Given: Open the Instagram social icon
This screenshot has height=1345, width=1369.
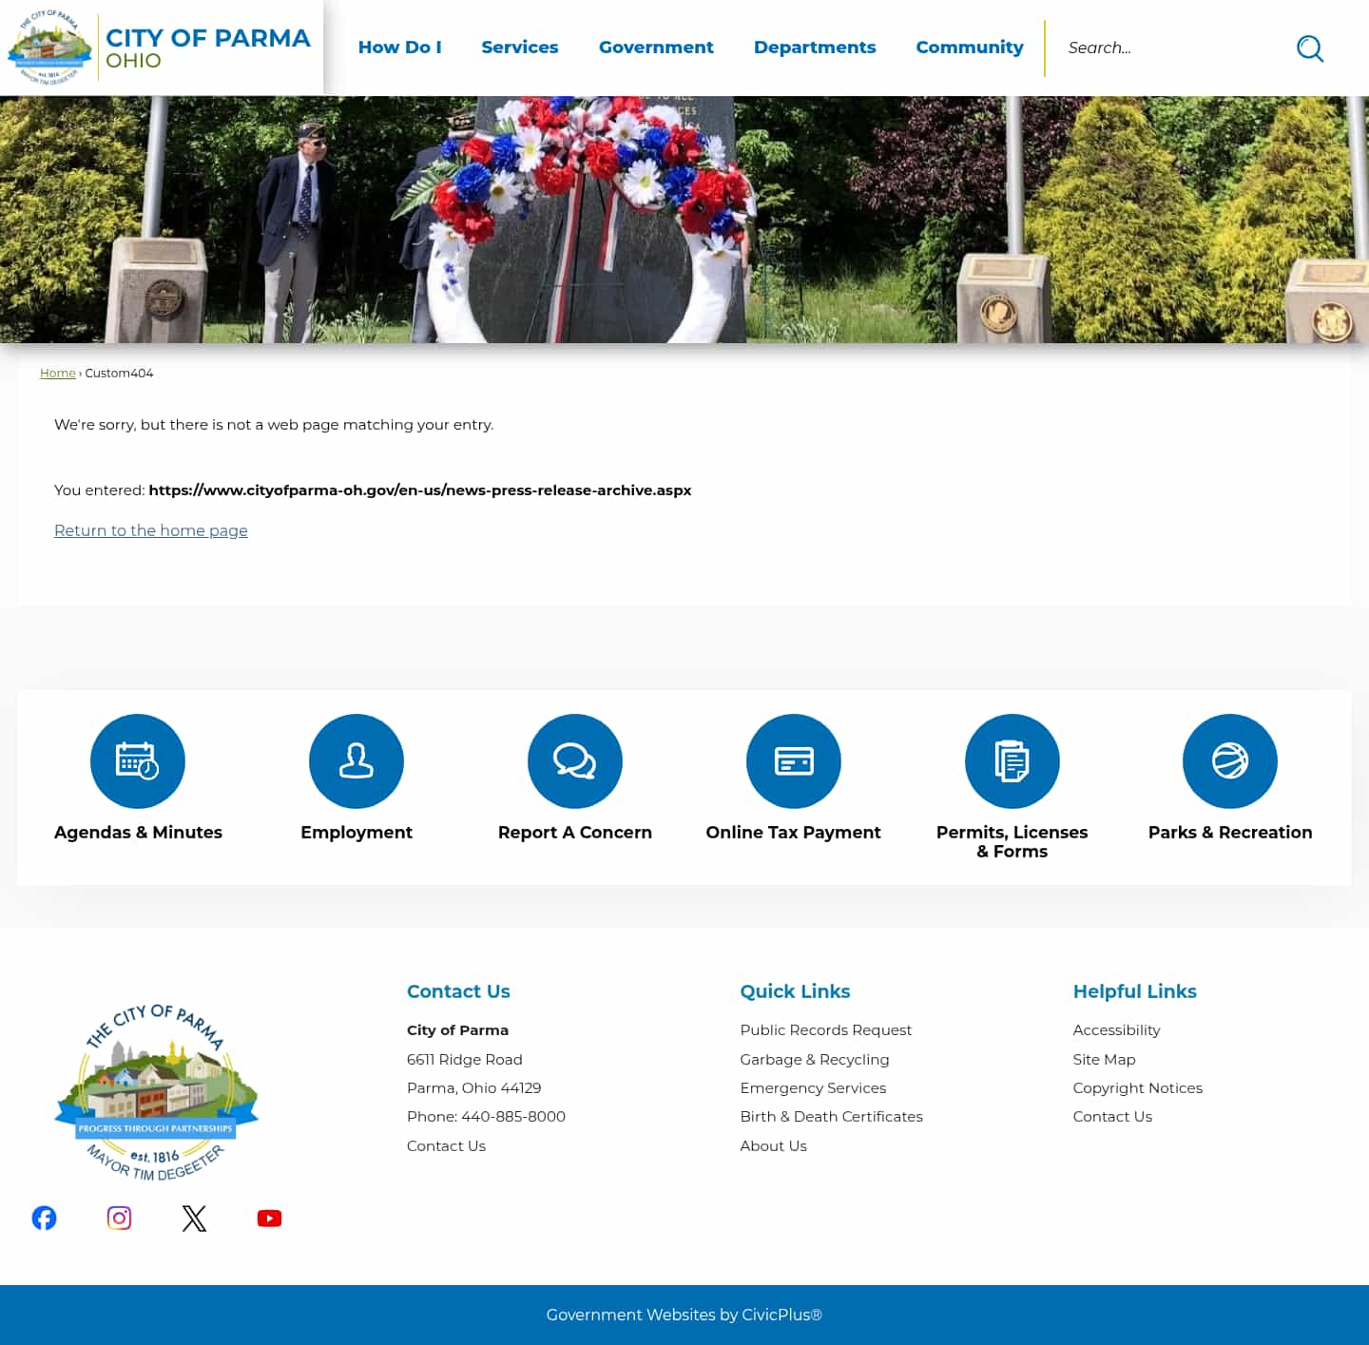Looking at the screenshot, I should [119, 1218].
